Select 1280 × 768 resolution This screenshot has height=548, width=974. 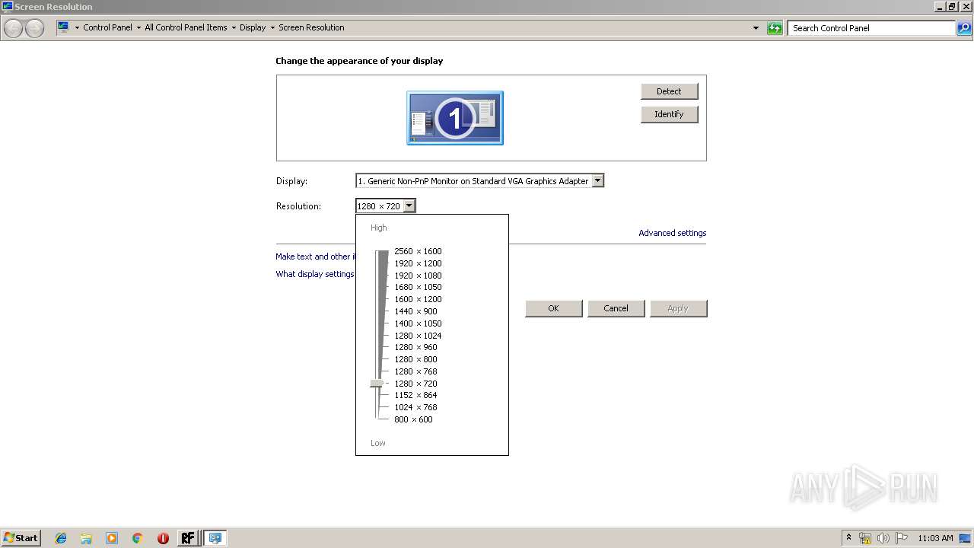point(415,371)
